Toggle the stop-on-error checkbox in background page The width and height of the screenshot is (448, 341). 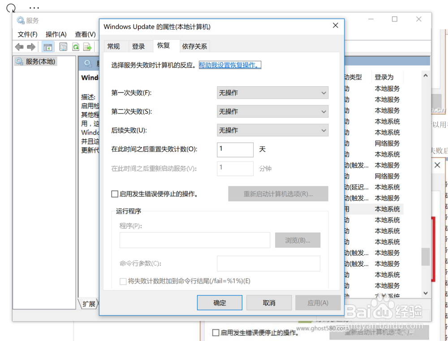[216, 332]
